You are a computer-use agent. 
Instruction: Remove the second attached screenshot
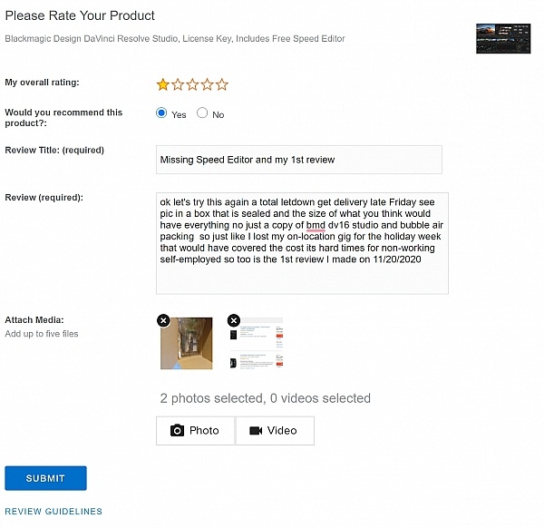click(234, 320)
